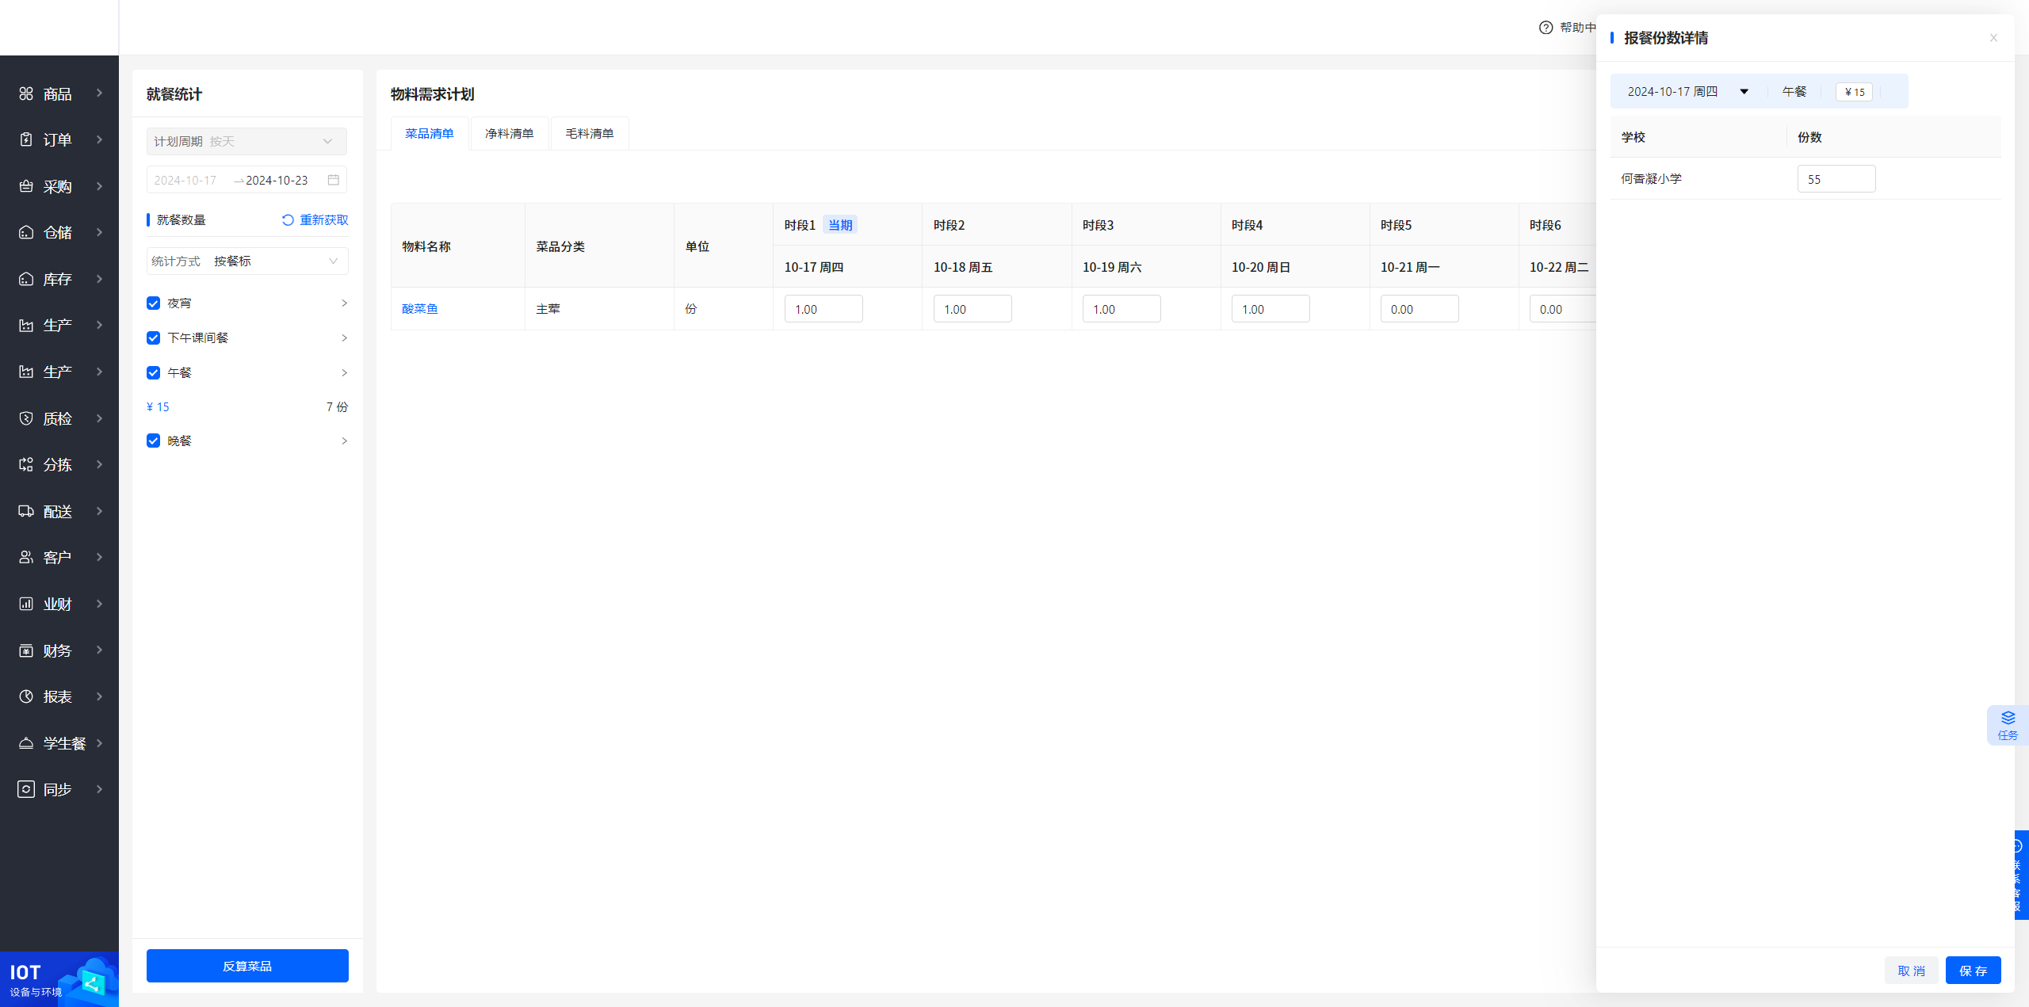Expand the 商品 menu arrow

click(99, 93)
